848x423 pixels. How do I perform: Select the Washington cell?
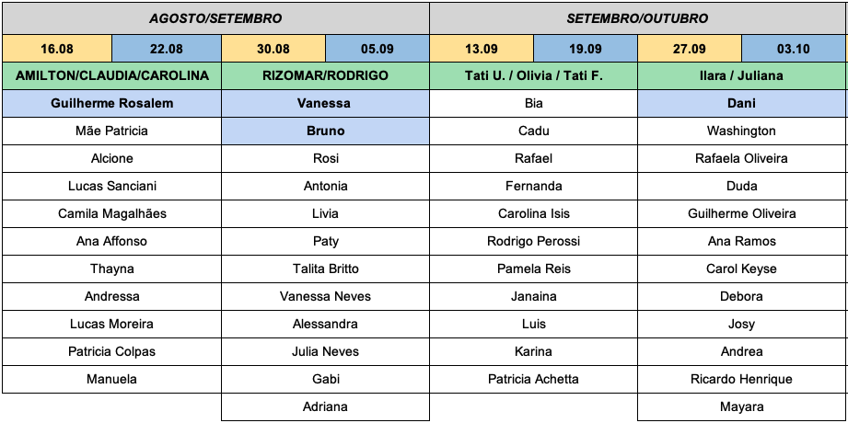click(741, 131)
